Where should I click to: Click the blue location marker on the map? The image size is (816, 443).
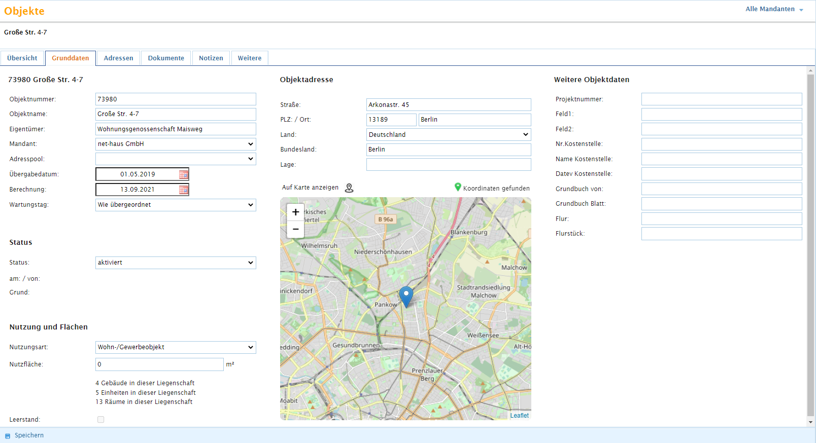pos(406,297)
